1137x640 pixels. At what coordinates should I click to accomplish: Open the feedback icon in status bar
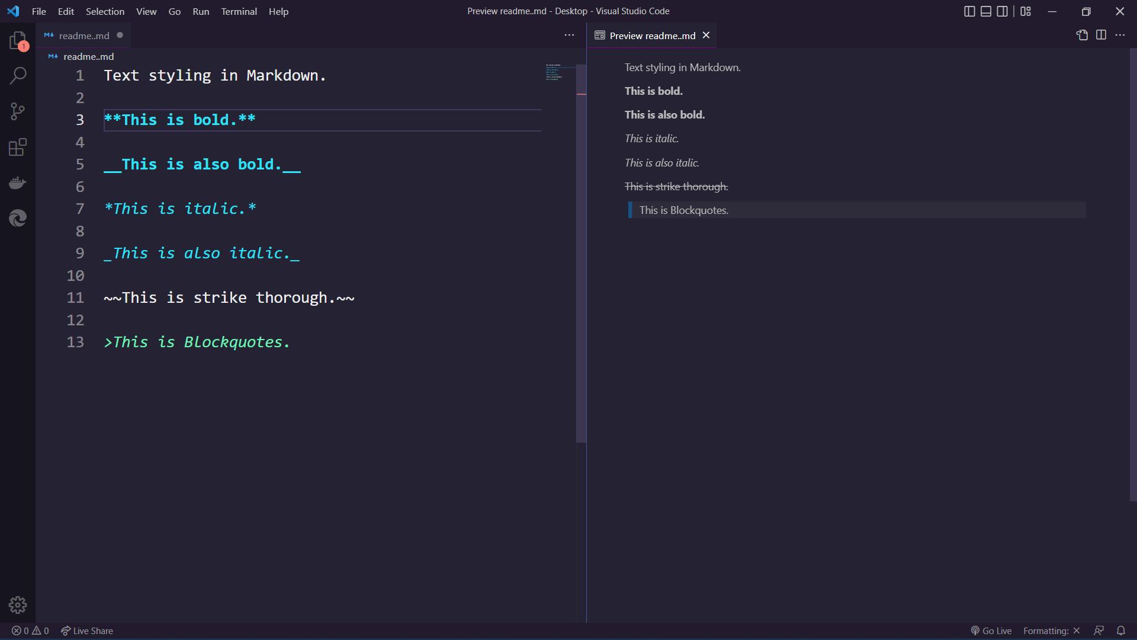1099,631
